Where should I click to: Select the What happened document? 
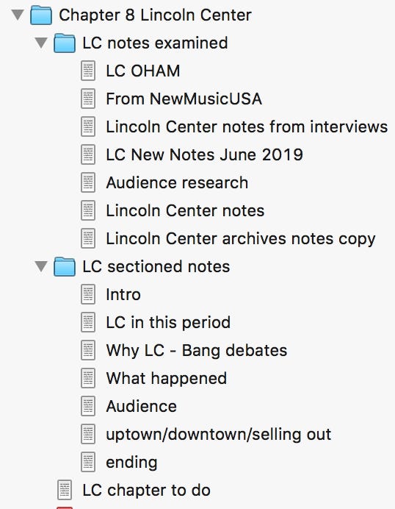coord(166,378)
